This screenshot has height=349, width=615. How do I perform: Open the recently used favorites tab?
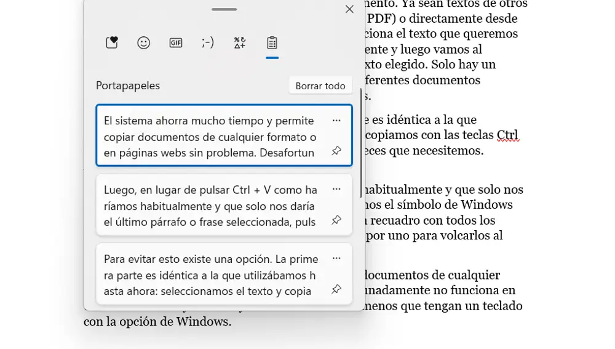pyautogui.click(x=112, y=42)
